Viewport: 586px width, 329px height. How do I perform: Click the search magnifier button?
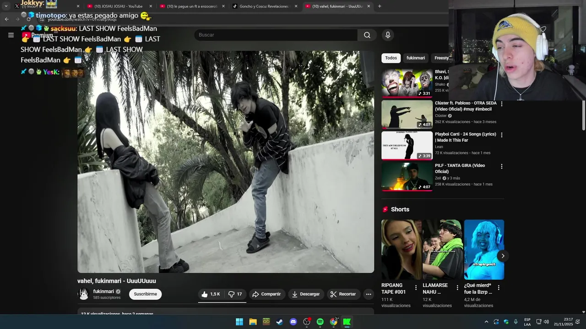click(367, 35)
